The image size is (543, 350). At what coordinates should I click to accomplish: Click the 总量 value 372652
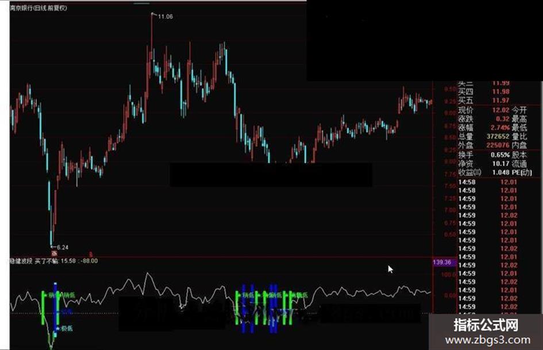pos(498,136)
